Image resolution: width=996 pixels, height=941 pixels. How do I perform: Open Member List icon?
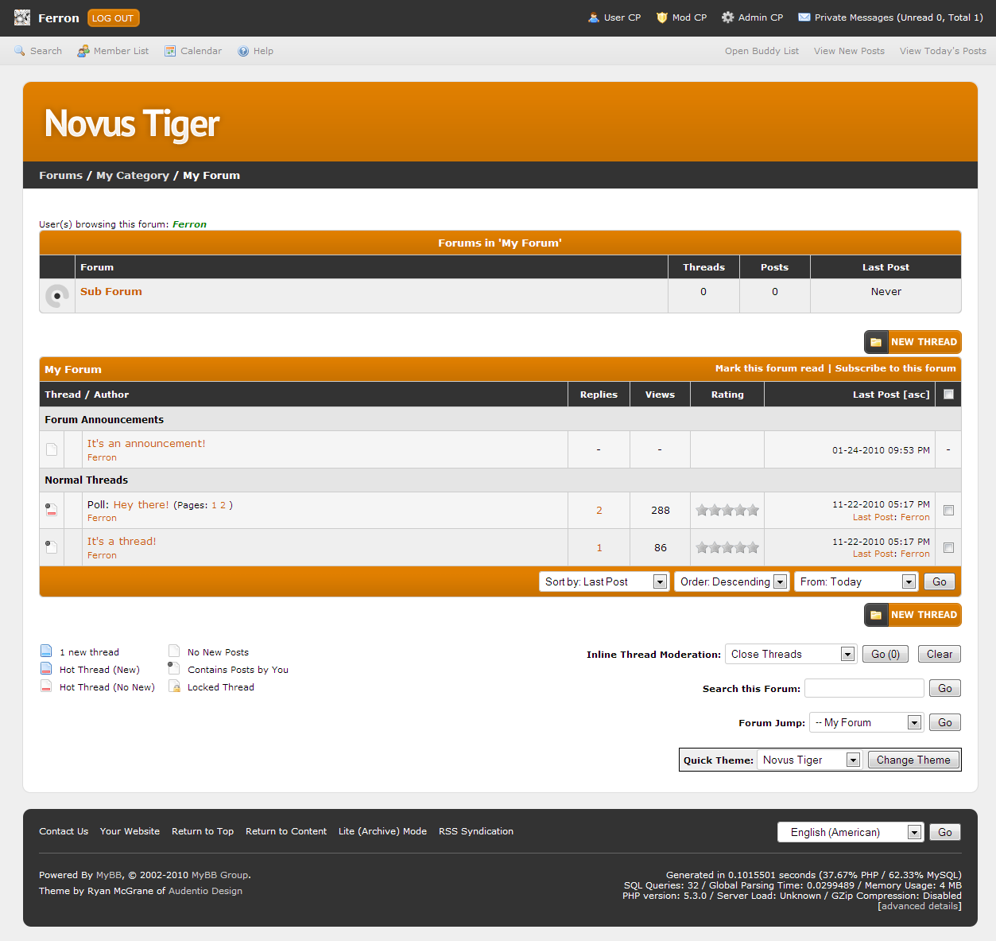[x=83, y=51]
